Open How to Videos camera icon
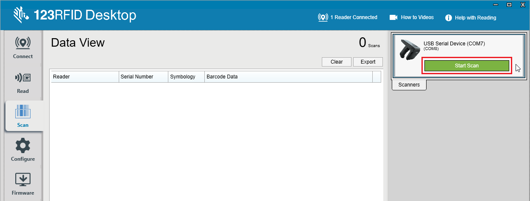This screenshot has height=201, width=530. coord(393,18)
